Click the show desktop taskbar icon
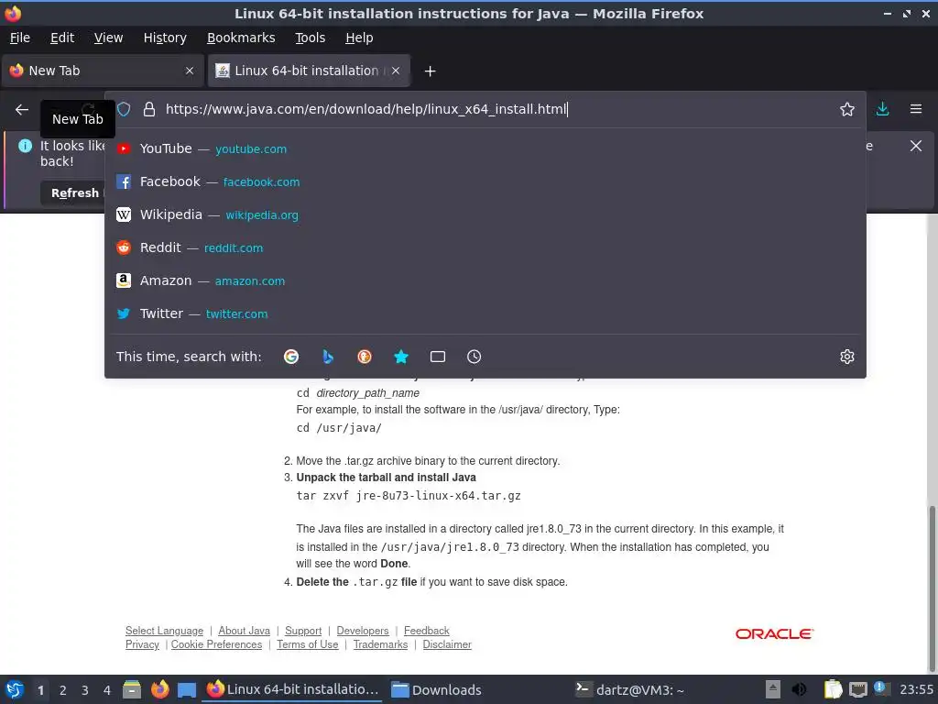The height and width of the screenshot is (704, 938). [x=187, y=689]
